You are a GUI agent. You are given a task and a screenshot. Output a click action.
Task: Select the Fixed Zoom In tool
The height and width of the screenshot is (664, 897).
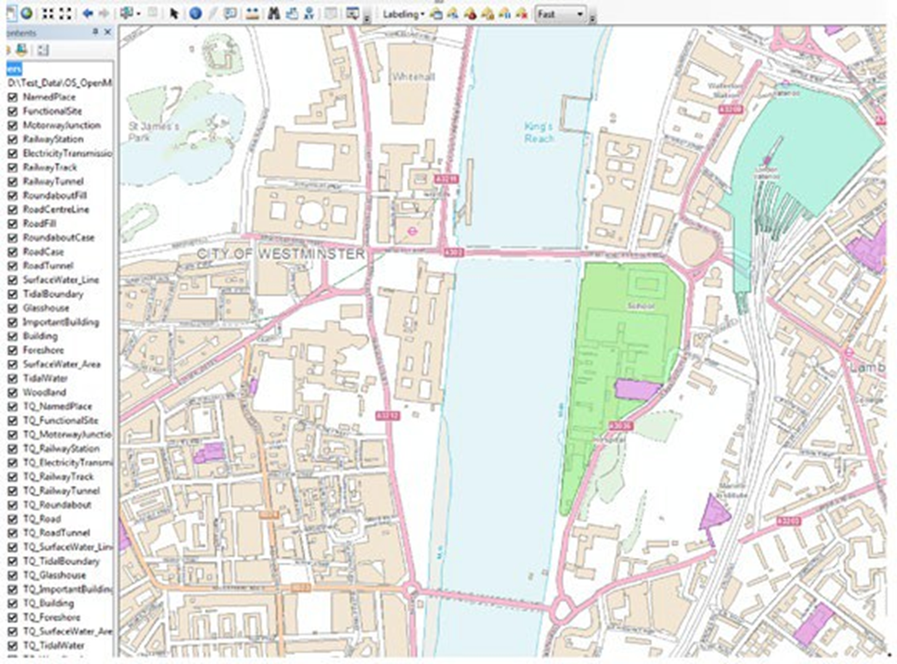[x=48, y=14]
